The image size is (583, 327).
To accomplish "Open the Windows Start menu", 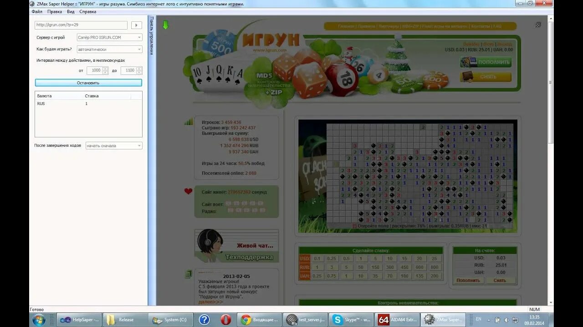I will (x=39, y=320).
